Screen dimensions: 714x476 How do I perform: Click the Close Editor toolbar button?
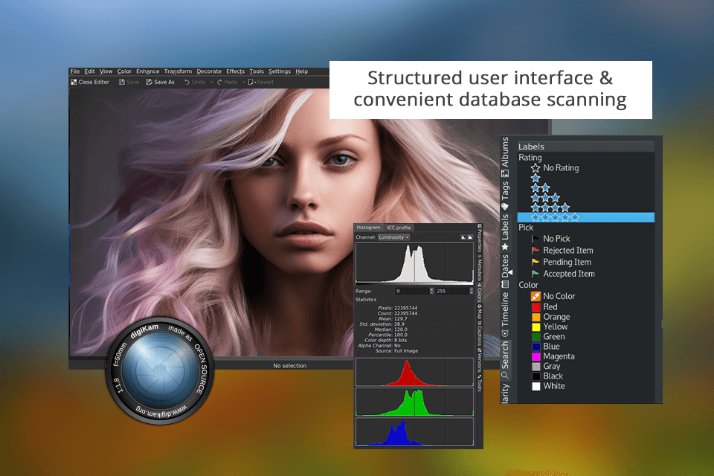[x=90, y=82]
